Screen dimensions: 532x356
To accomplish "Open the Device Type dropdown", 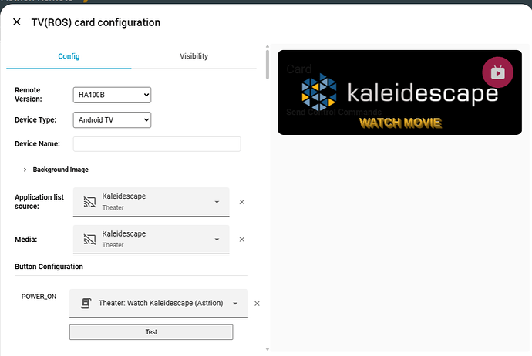I will click(x=112, y=119).
